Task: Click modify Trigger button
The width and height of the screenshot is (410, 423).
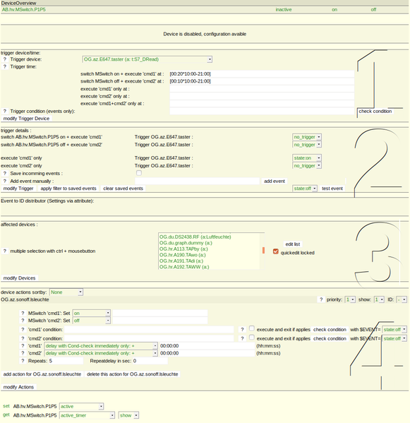Action: tap(18, 189)
